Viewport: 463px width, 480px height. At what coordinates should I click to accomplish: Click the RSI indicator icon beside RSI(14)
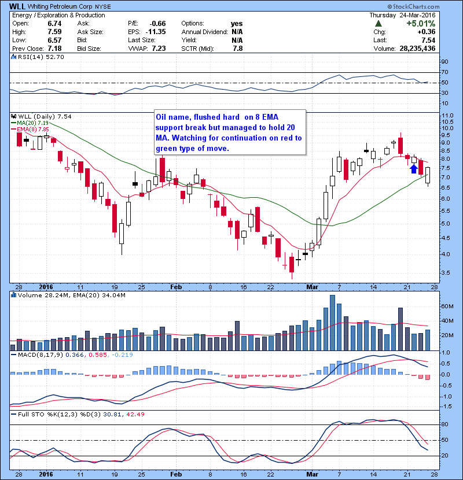[x=13, y=57]
